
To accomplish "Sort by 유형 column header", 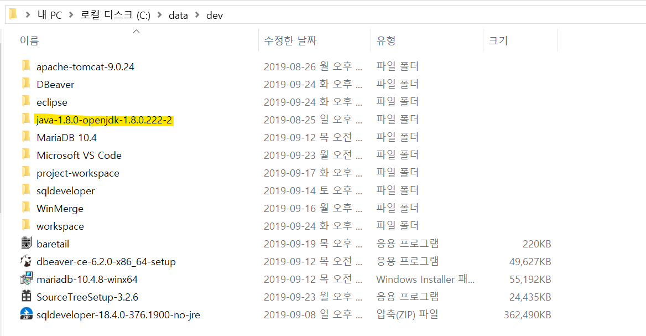I will (x=386, y=40).
